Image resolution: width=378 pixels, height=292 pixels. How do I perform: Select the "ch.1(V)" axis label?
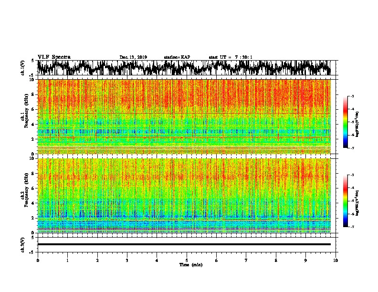22,68
